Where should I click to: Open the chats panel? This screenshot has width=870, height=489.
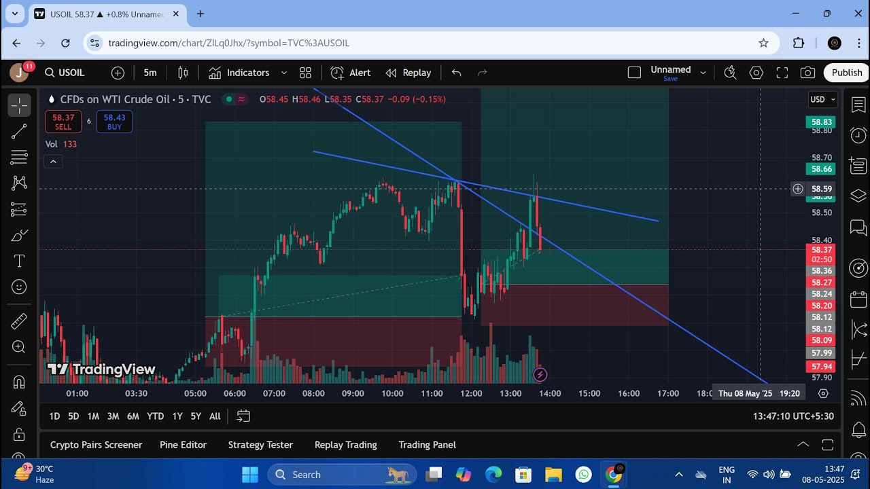click(x=858, y=228)
